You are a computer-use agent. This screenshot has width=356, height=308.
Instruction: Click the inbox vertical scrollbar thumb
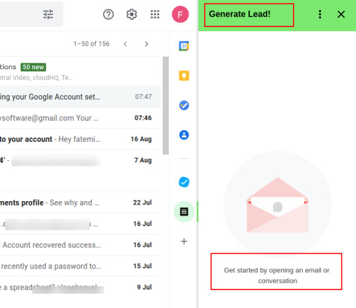(x=165, y=106)
